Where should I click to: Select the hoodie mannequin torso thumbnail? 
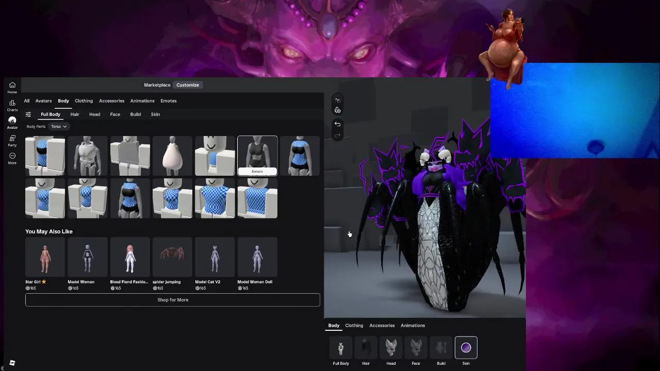(88, 156)
